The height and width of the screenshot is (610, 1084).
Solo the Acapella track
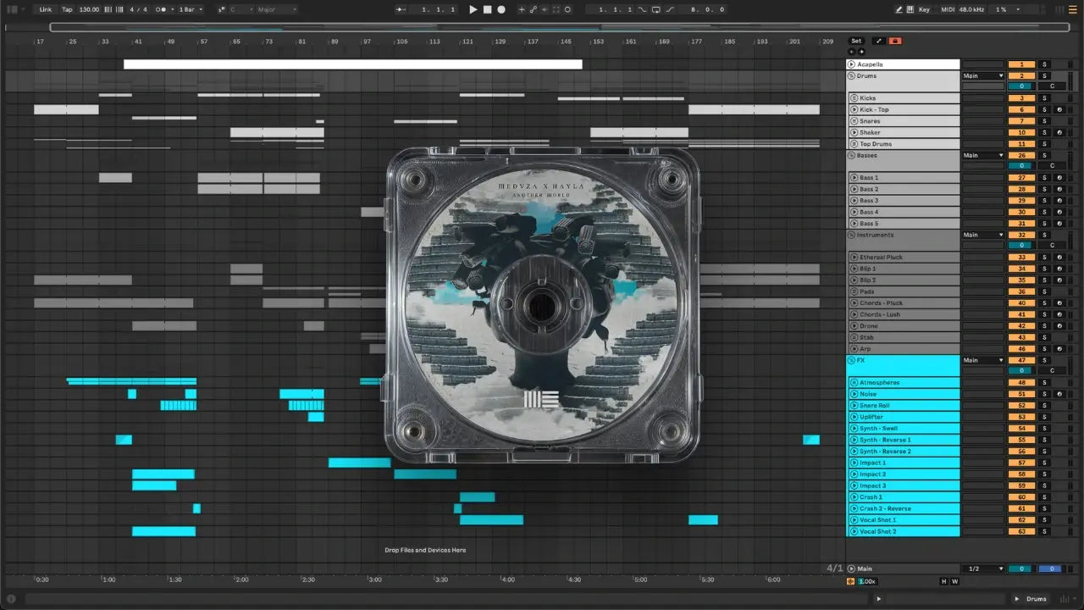[1044, 64]
